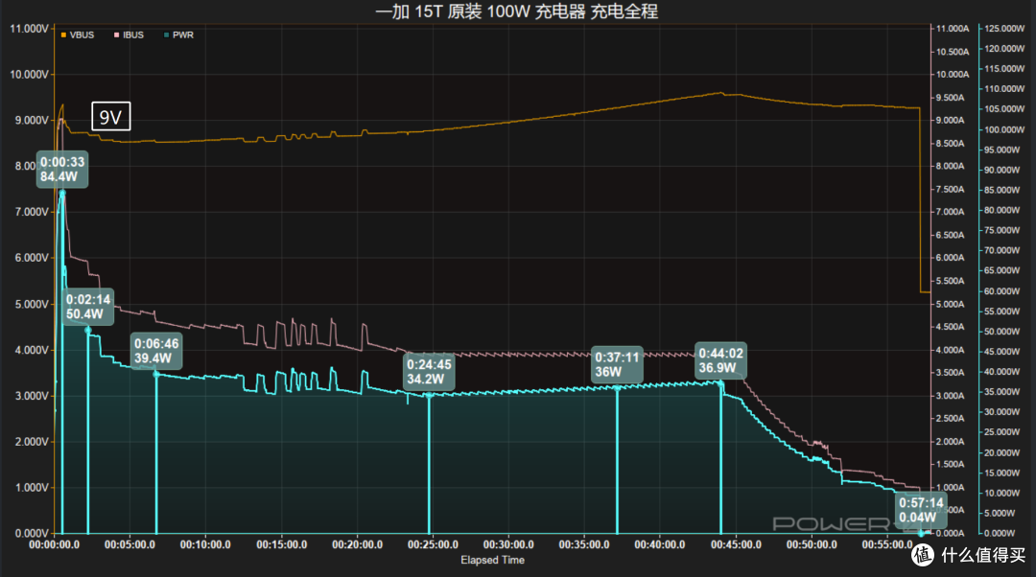
Task: Click the 10.000A current axis label
Action: [953, 75]
